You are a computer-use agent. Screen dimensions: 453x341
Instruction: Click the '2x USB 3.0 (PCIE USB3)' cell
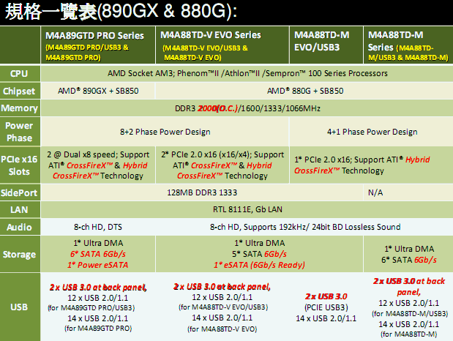click(x=326, y=307)
